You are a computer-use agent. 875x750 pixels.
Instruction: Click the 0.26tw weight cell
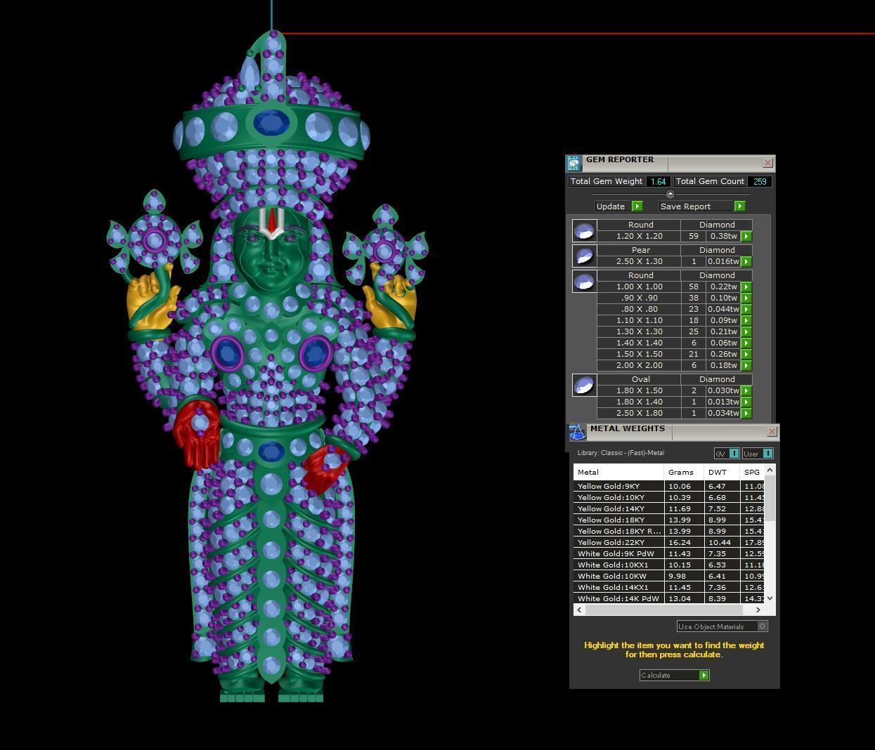723,355
